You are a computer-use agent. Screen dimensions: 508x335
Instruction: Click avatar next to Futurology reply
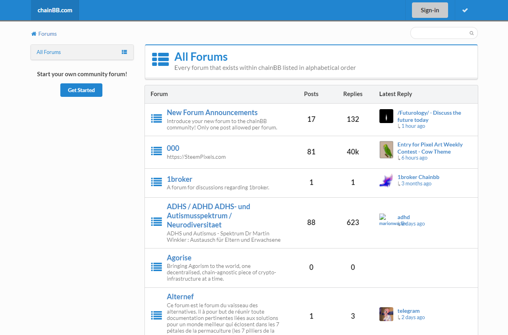tap(386, 116)
